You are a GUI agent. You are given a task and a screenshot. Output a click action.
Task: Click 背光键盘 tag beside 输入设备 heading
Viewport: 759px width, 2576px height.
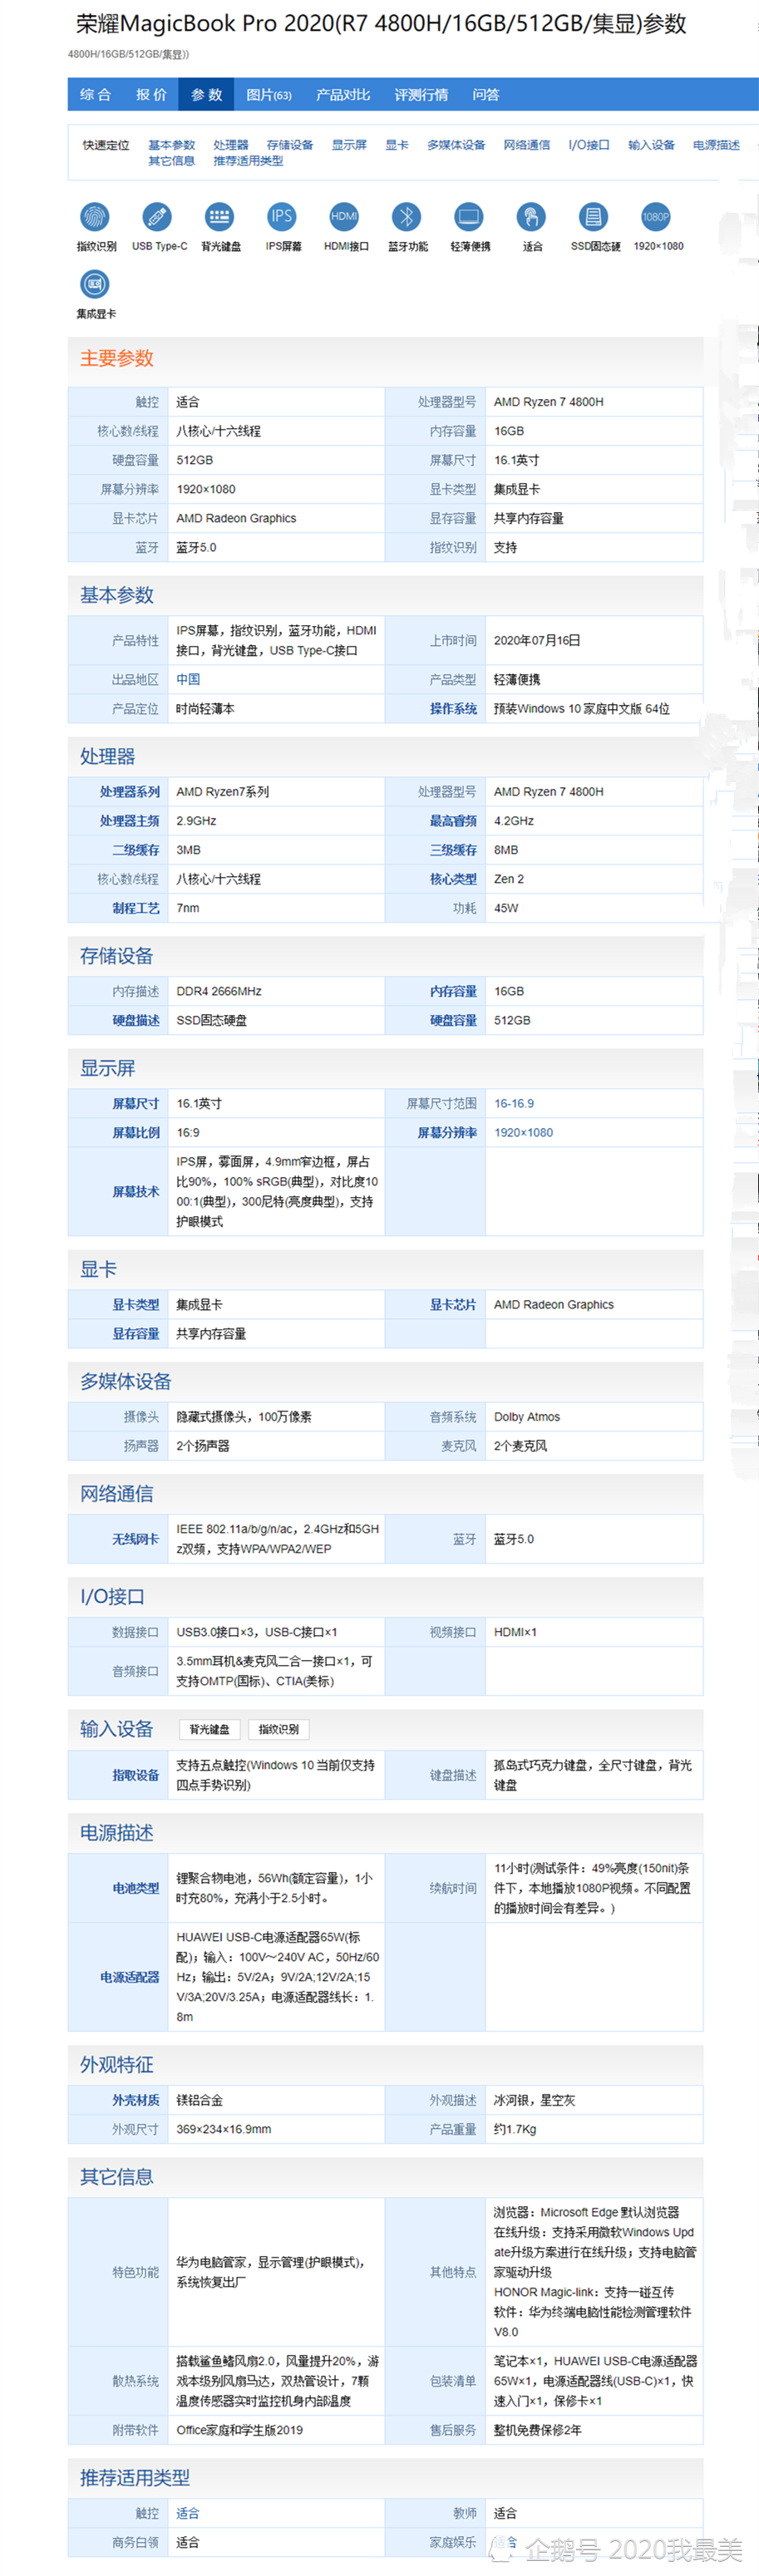(x=209, y=1729)
